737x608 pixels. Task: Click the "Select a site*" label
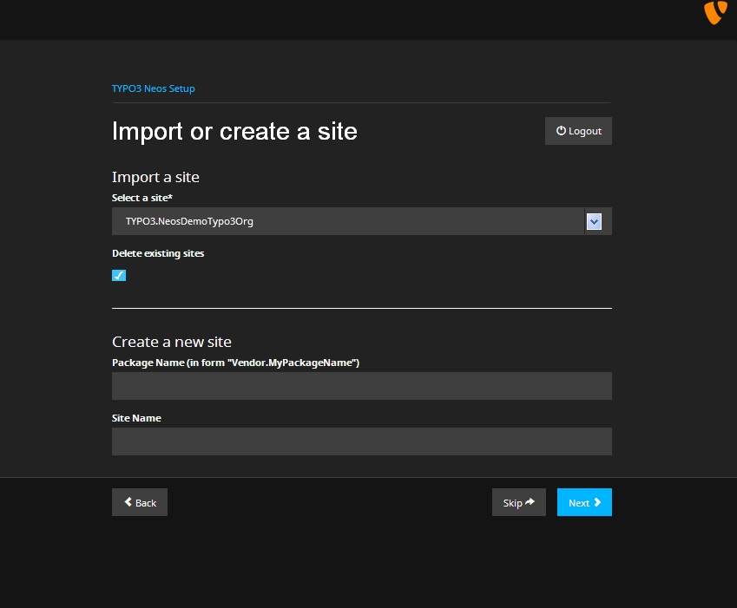(142, 198)
